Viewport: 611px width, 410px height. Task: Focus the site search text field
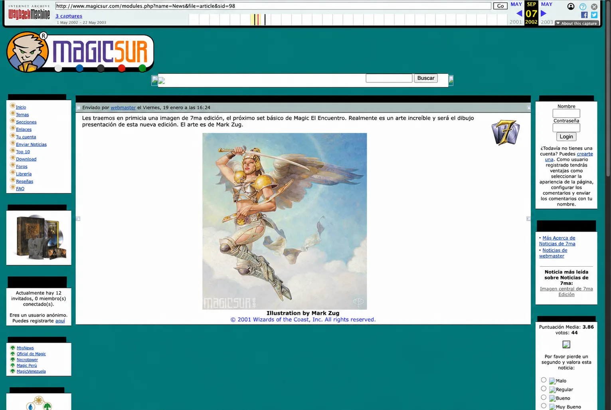(389, 78)
